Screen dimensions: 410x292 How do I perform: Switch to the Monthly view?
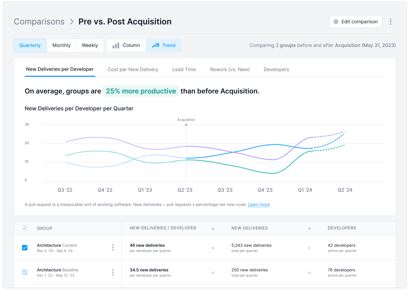click(x=61, y=46)
